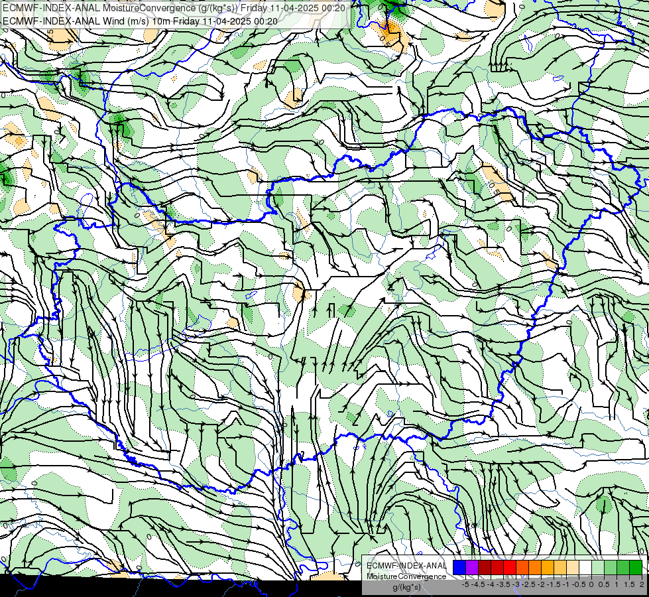The height and width of the screenshot is (597, 649).
Task: Click the white legend swatch
Action: coord(585,568)
